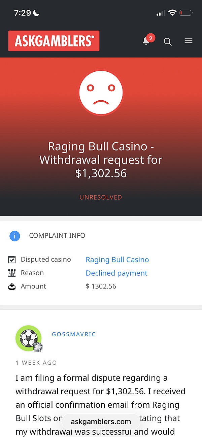The image size is (202, 437).
Task: Click the complaint title heading
Action: (101, 160)
